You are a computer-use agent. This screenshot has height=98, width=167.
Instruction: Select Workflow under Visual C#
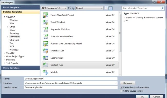click(14, 50)
